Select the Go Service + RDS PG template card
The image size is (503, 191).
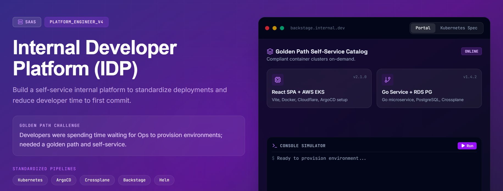point(429,88)
